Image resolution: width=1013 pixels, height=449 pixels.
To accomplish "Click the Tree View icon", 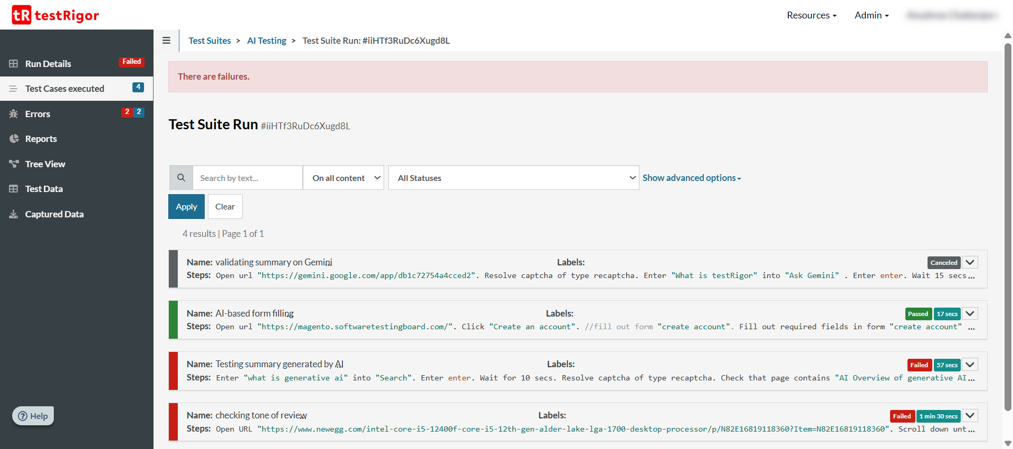I will point(14,164).
